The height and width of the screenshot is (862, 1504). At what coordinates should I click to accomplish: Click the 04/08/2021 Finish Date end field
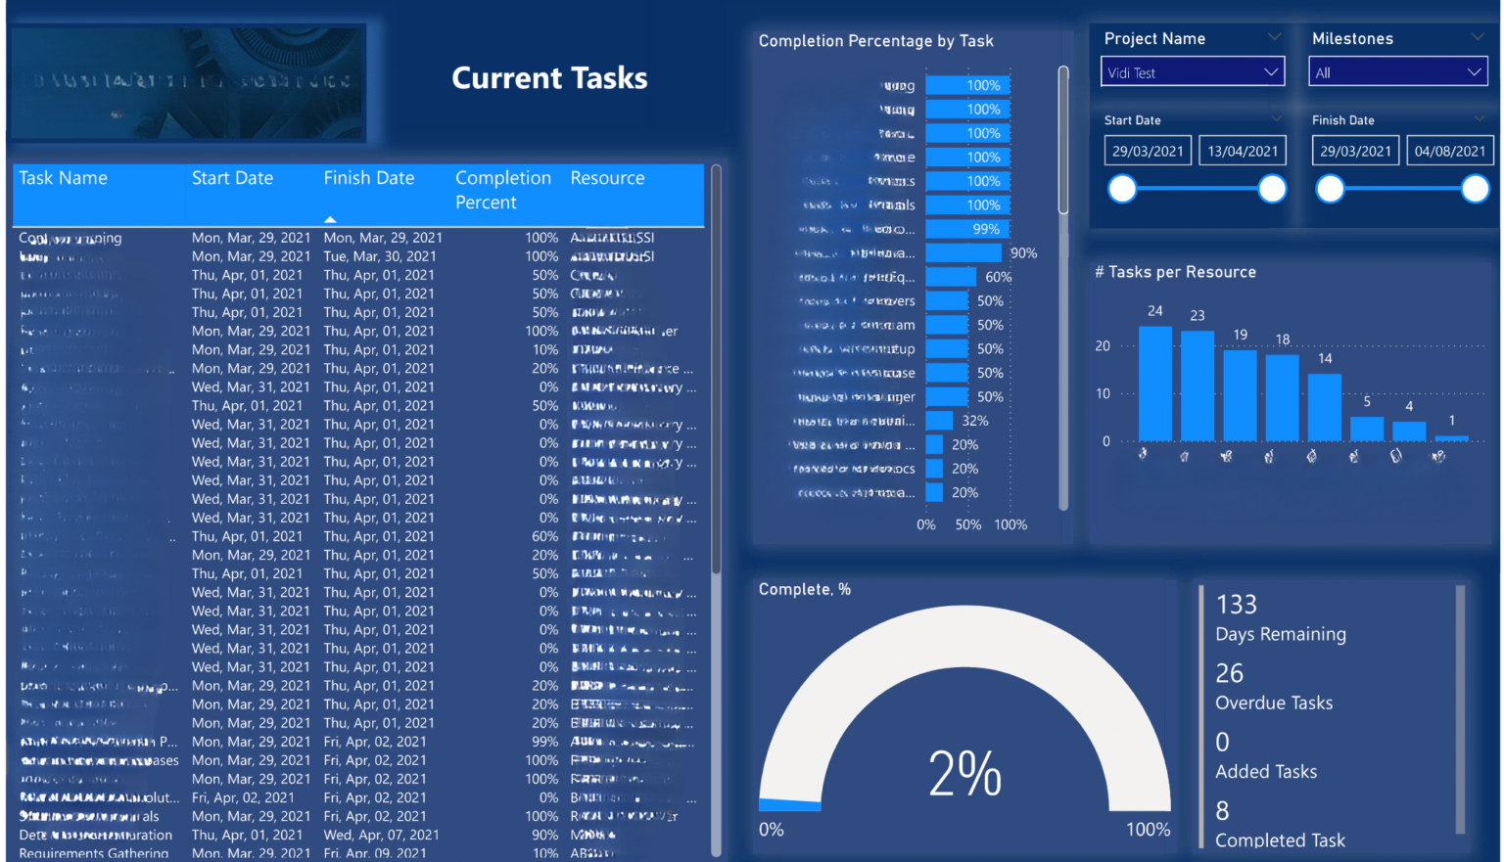click(x=1450, y=150)
